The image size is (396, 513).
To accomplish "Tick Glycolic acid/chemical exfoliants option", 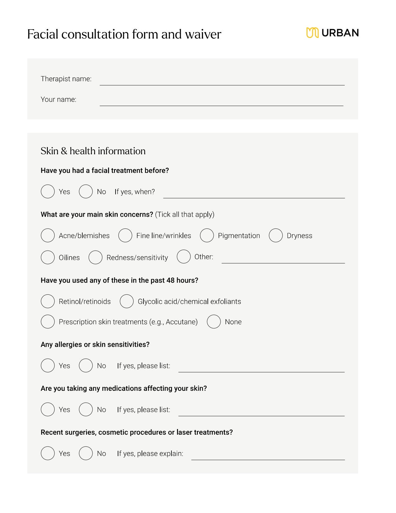I will point(127,301).
